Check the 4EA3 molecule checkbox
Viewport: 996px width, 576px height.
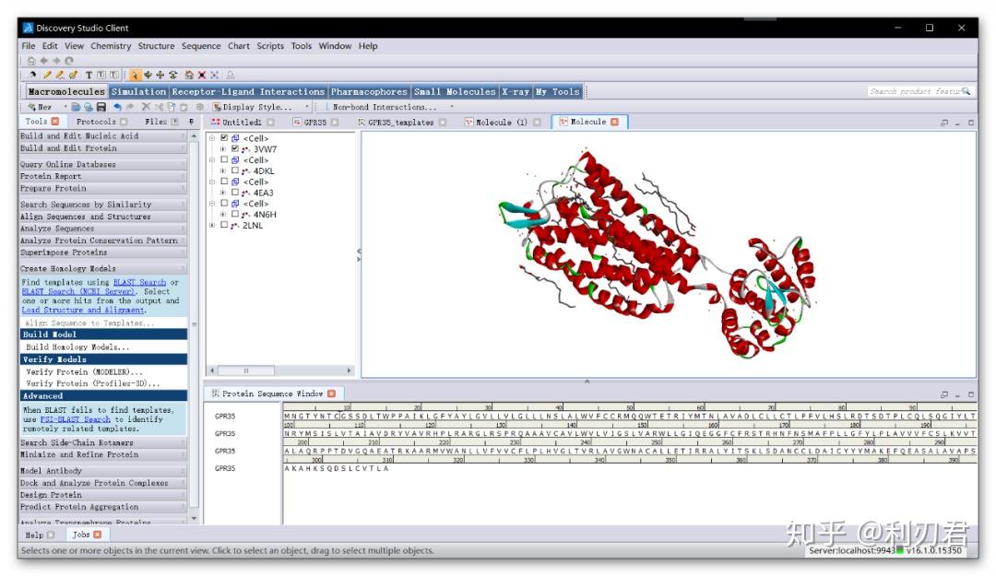click(x=235, y=192)
